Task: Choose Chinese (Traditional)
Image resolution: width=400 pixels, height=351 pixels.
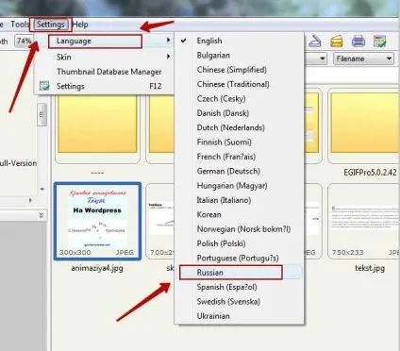Action: (x=240, y=84)
